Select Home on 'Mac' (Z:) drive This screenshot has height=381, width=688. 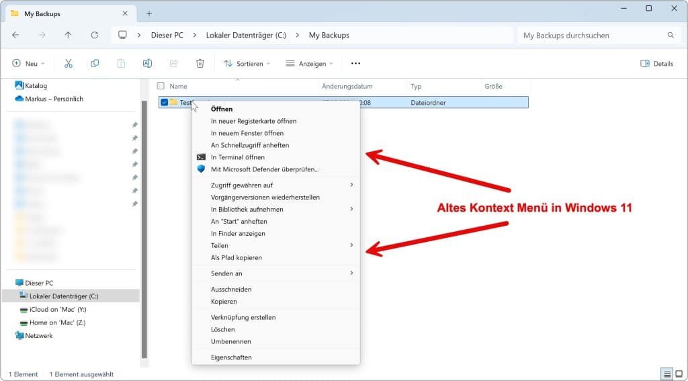pos(52,323)
